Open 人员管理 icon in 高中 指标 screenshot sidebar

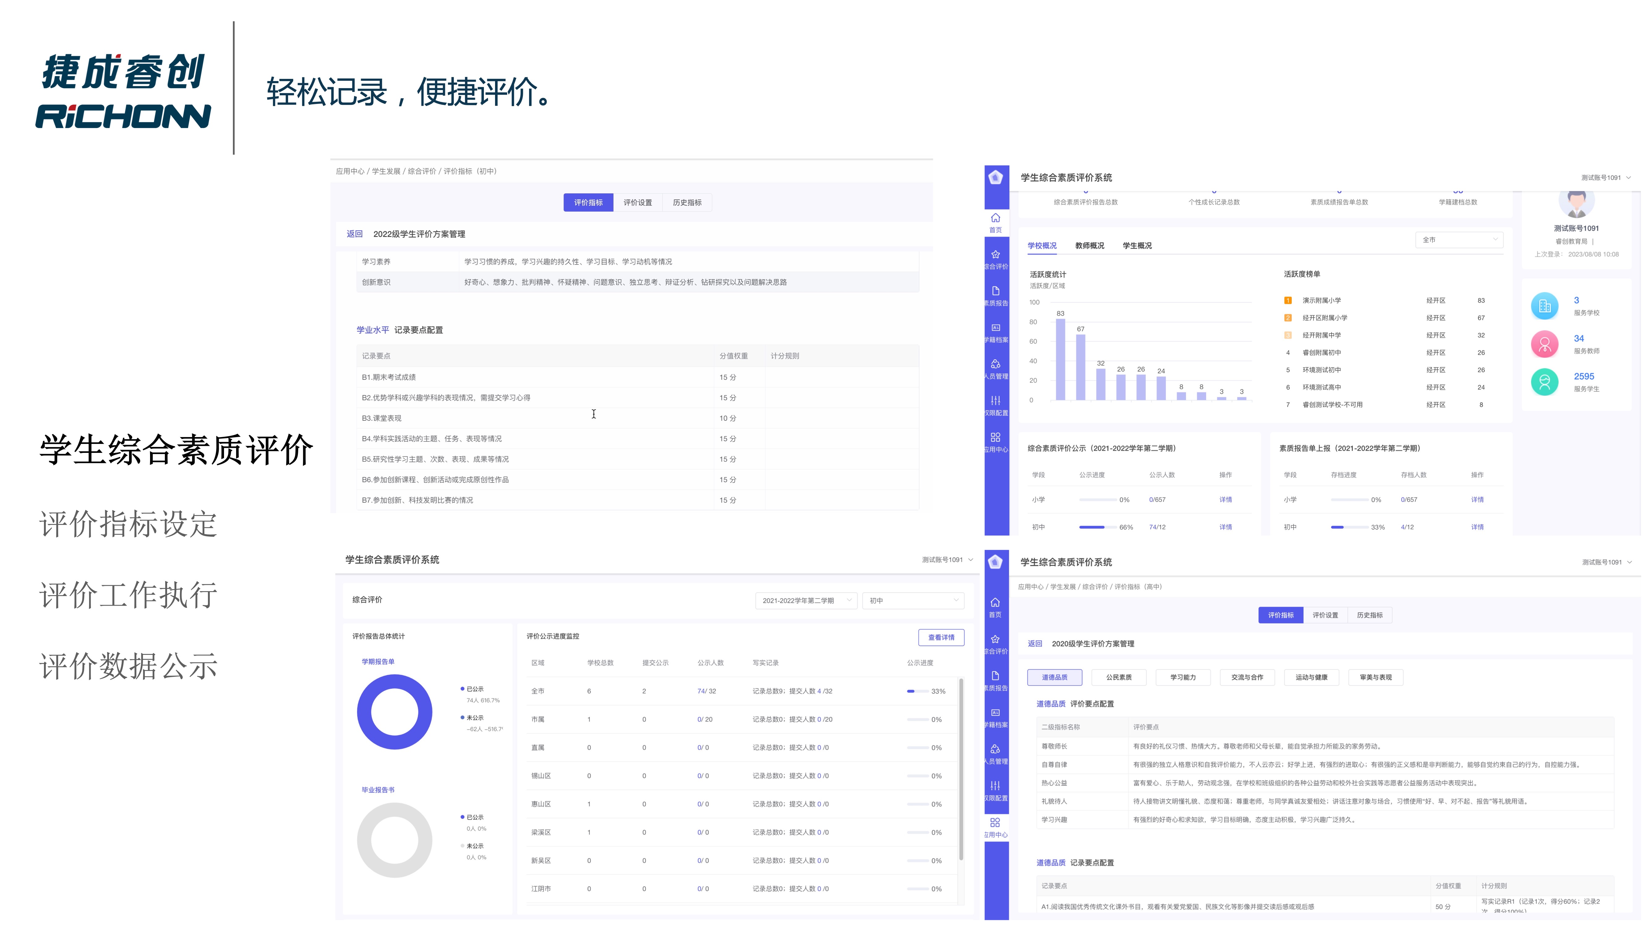click(995, 749)
